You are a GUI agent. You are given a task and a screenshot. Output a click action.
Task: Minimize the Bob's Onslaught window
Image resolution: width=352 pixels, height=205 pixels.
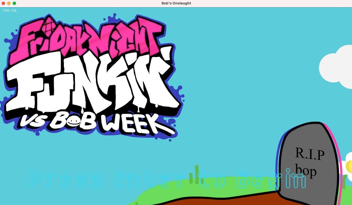pos(9,3)
